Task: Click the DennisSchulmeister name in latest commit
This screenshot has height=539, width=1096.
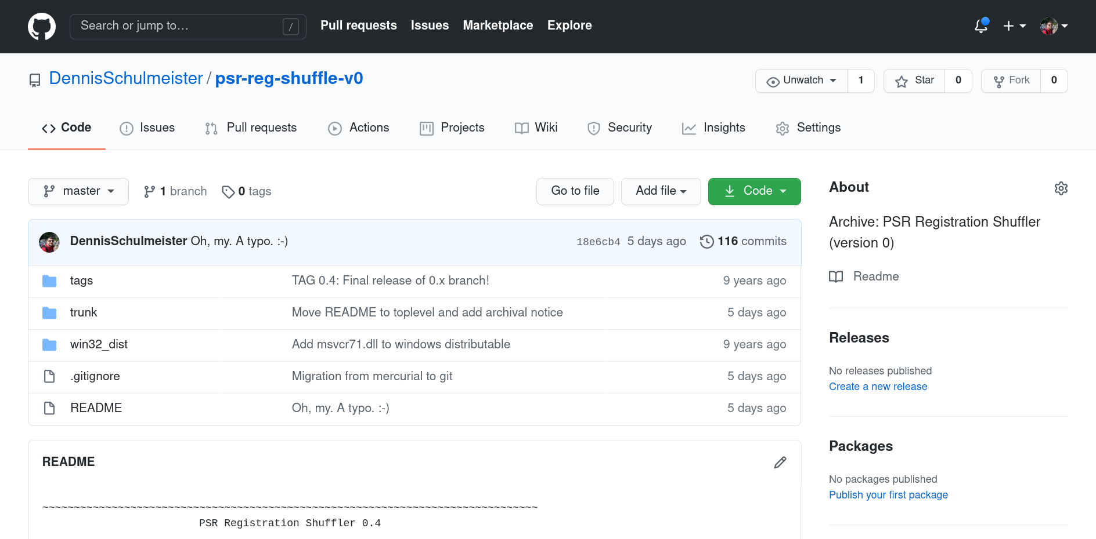Action: [x=128, y=242]
